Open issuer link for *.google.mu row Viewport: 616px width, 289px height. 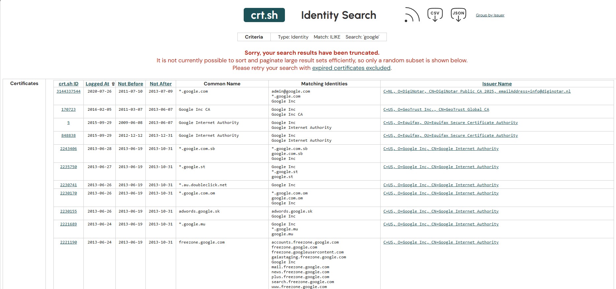click(x=441, y=224)
